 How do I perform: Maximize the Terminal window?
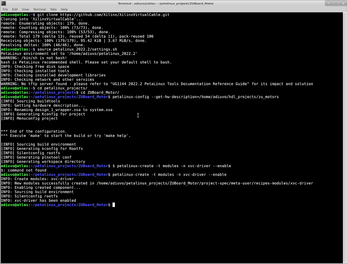tap(338, 3)
